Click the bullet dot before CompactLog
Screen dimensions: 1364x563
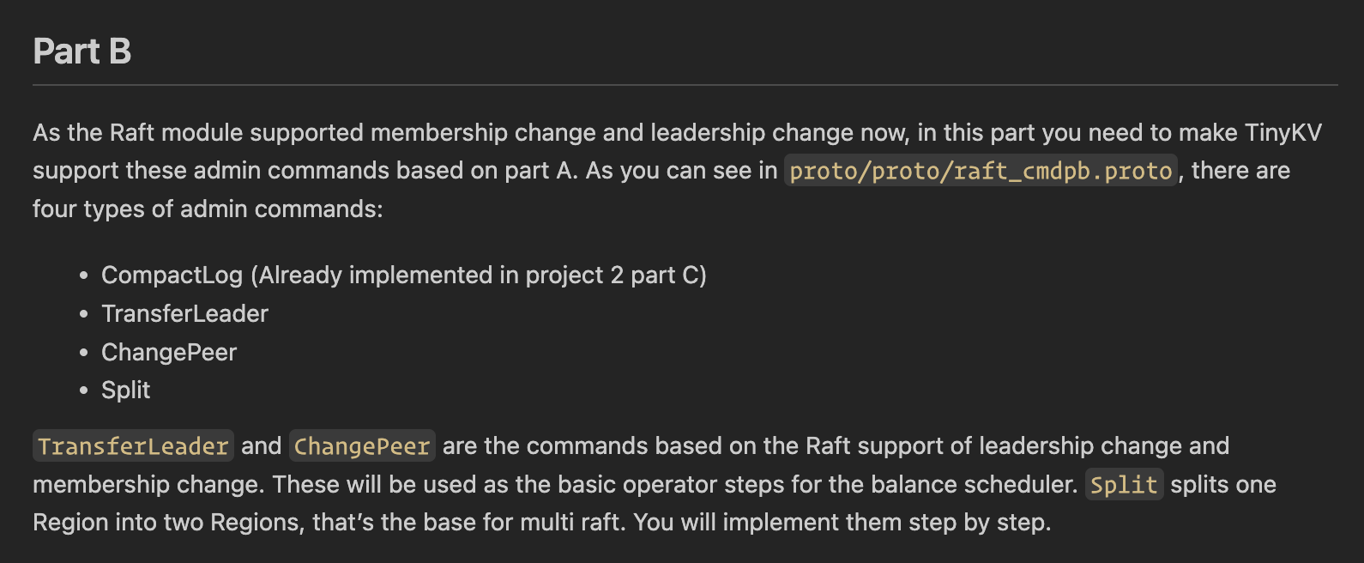83,275
